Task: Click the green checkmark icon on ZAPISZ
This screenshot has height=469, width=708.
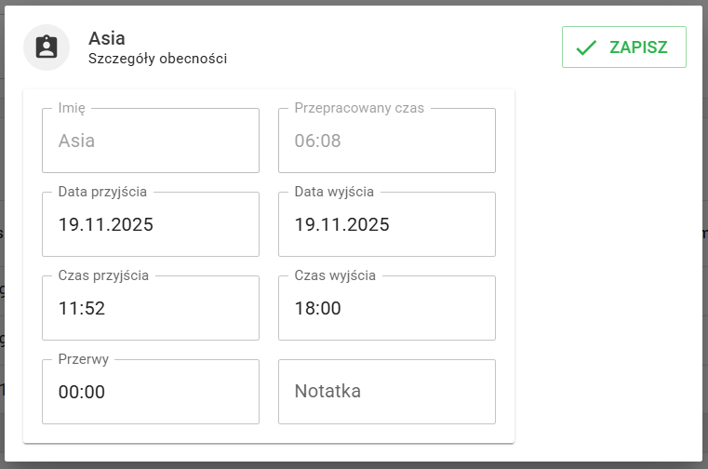Action: 586,47
